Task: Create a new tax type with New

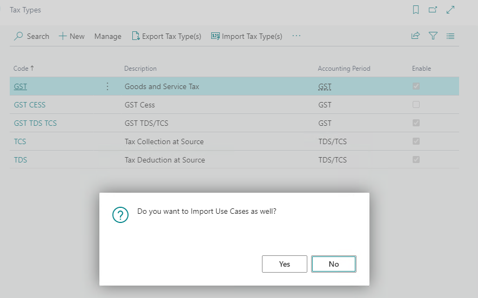Action: pyautogui.click(x=72, y=36)
